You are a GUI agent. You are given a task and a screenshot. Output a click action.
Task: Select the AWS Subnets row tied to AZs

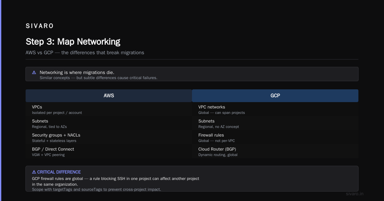[109, 123]
